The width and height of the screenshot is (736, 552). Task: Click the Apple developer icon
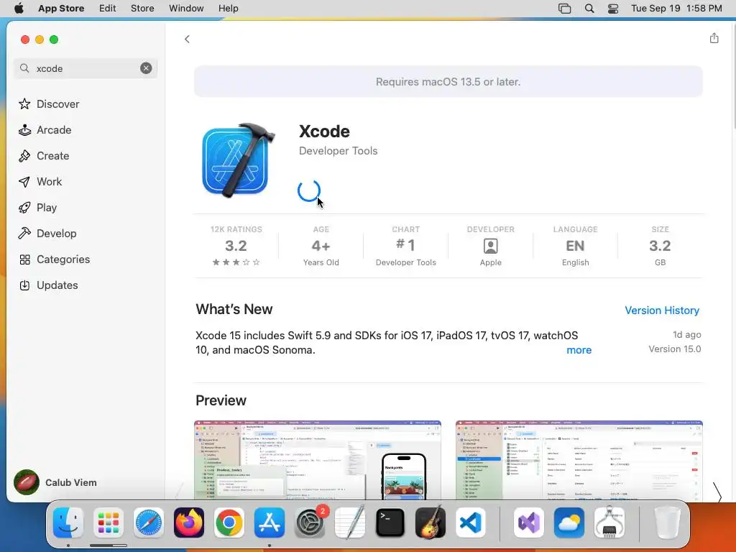tap(490, 246)
